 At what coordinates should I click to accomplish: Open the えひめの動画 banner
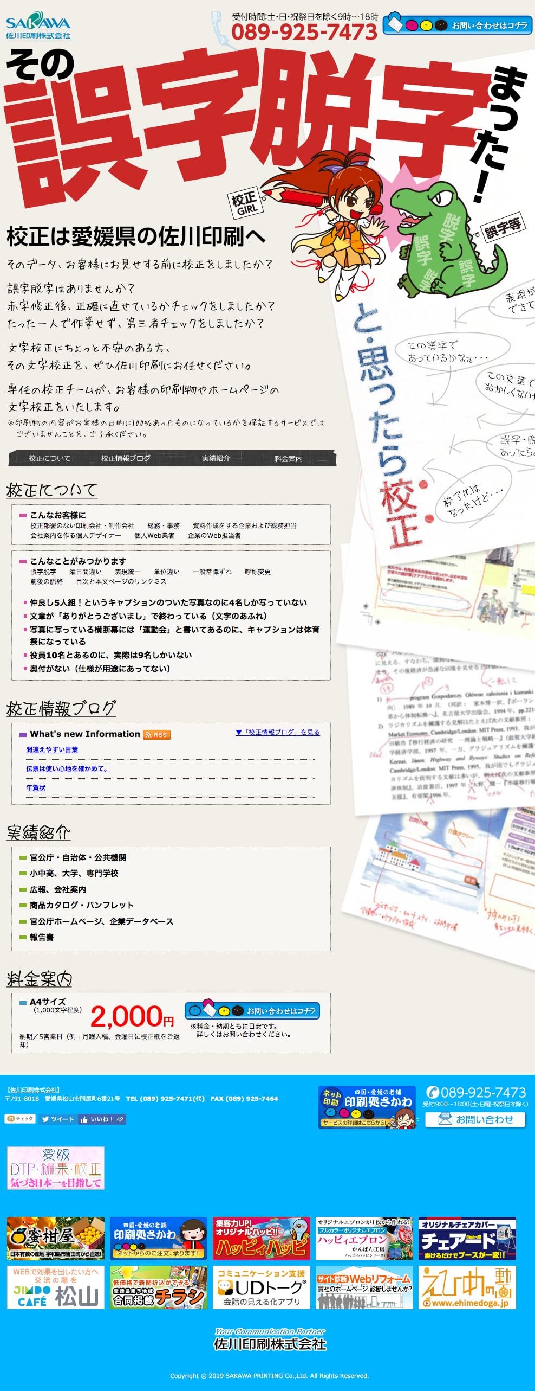tap(467, 1287)
